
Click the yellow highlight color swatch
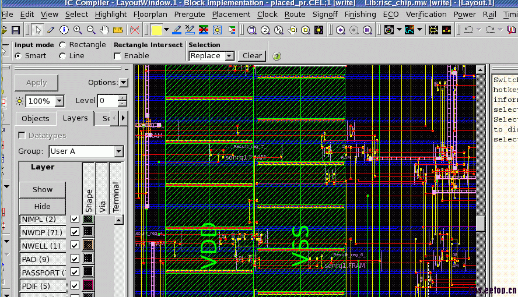(x=156, y=30)
